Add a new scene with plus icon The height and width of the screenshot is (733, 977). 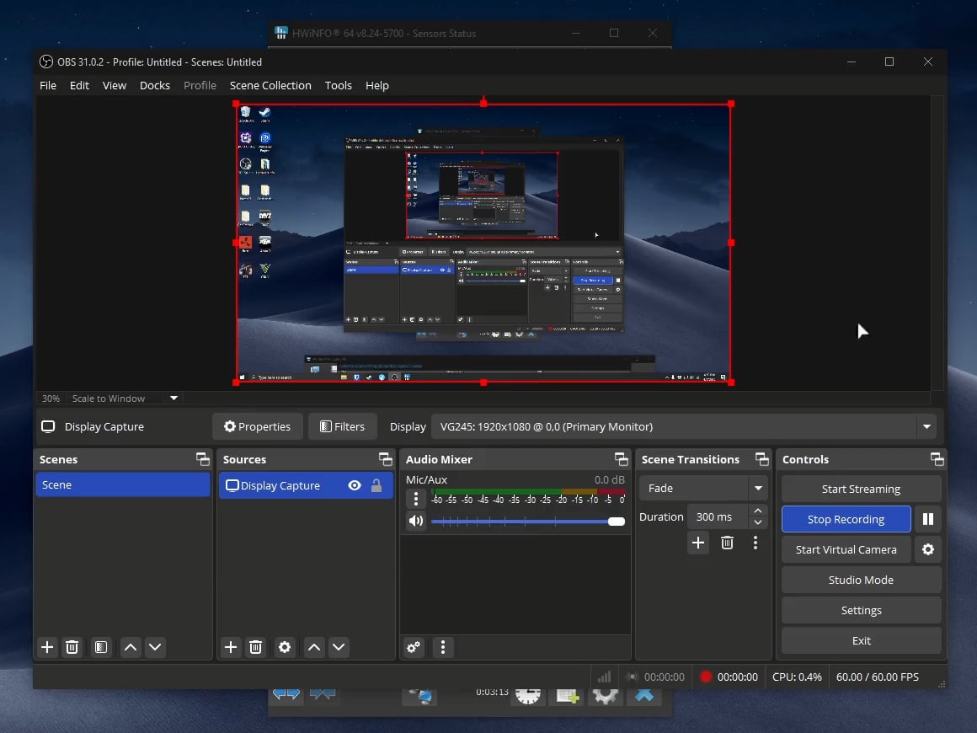tap(46, 647)
